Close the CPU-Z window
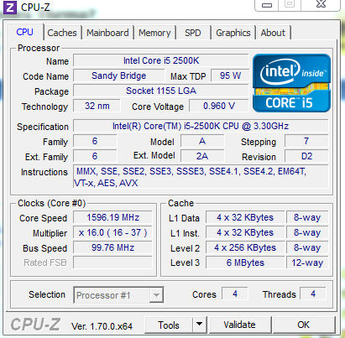Image resolution: width=345 pixels, height=338 pixels. [321, 5]
